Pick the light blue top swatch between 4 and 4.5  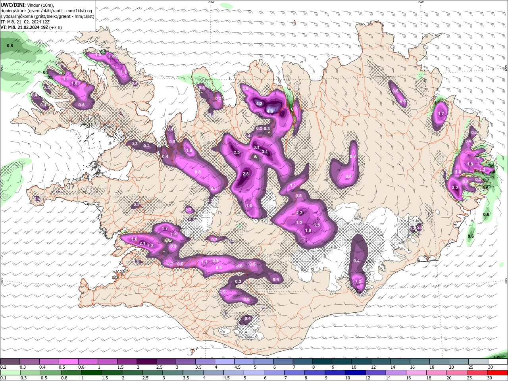point(225,362)
